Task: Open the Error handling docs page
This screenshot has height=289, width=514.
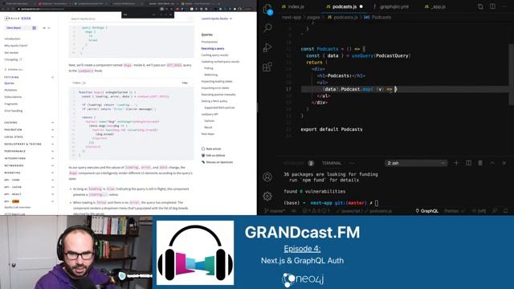Action: pos(14,111)
